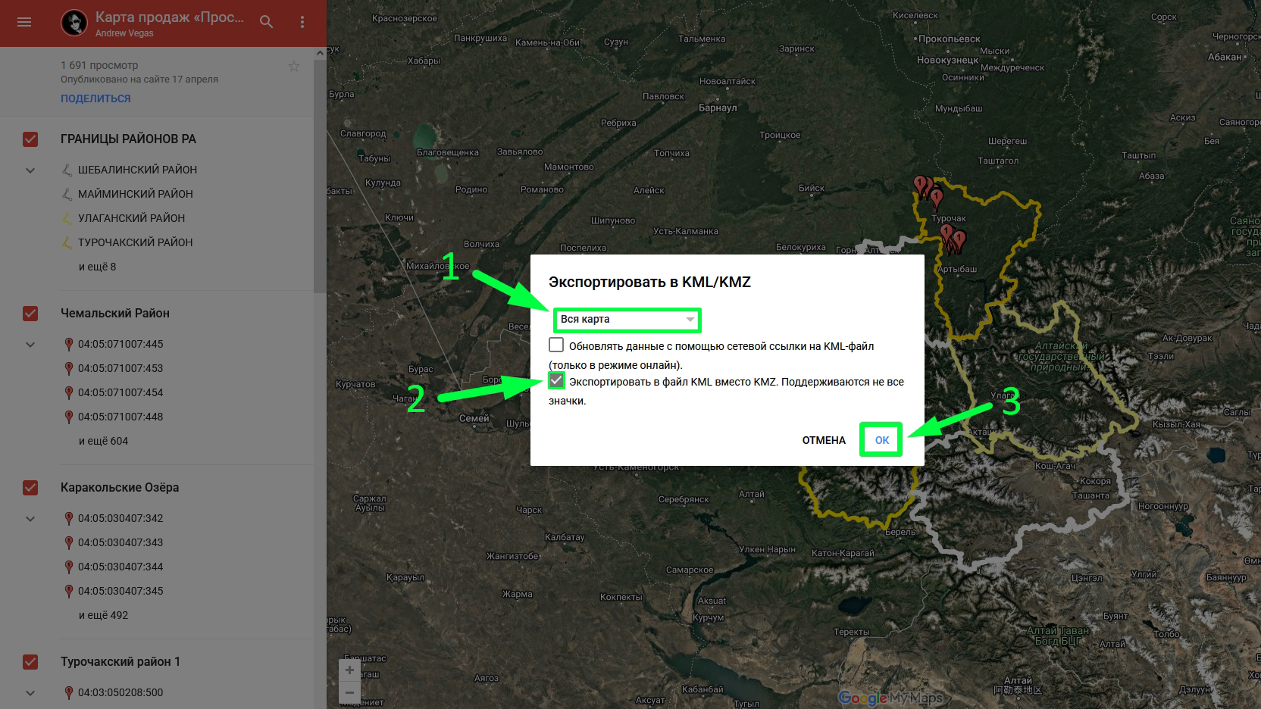
Task: Click the Чемальский Район layer title
Action: (115, 314)
